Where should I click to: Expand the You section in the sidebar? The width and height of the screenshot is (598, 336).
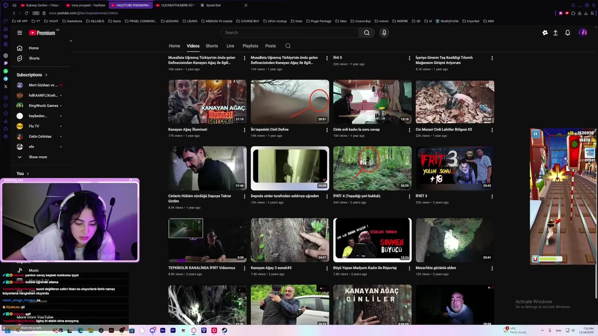coord(23,174)
